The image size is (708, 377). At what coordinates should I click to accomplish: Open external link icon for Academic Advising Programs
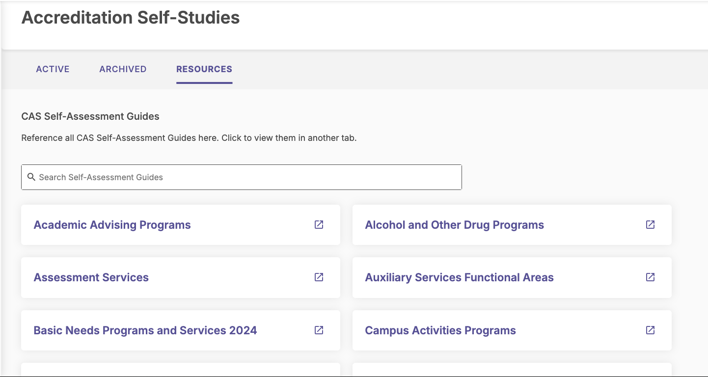pyautogui.click(x=319, y=225)
